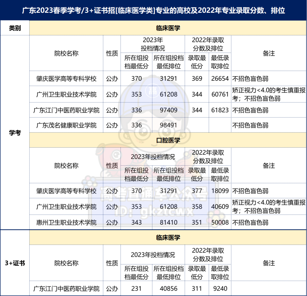Click the first 临床医学 section header
307x296 pixels.
(x=168, y=28)
